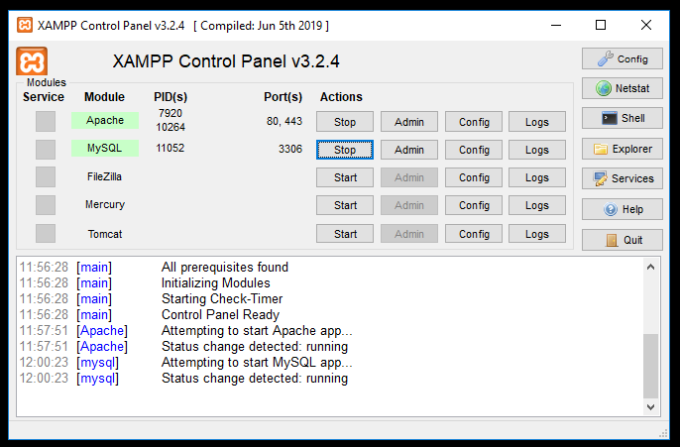680x447 pixels.
Task: Click the Apache PID 7920
Action: (170, 113)
